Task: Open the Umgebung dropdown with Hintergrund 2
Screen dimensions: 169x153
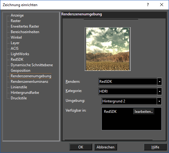Action: coord(159,101)
